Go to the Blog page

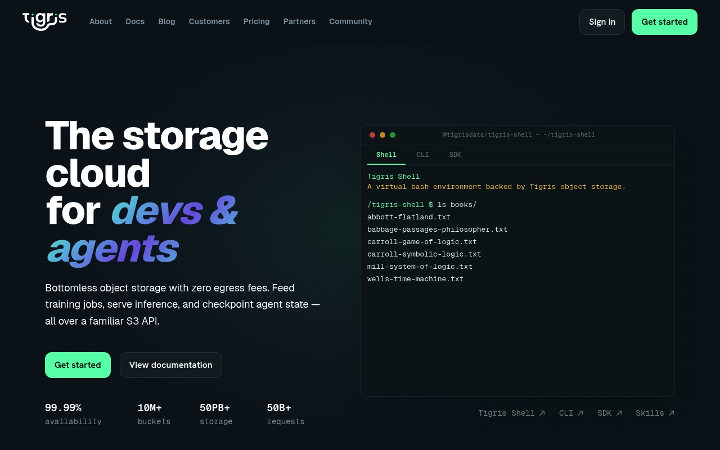coord(166,21)
